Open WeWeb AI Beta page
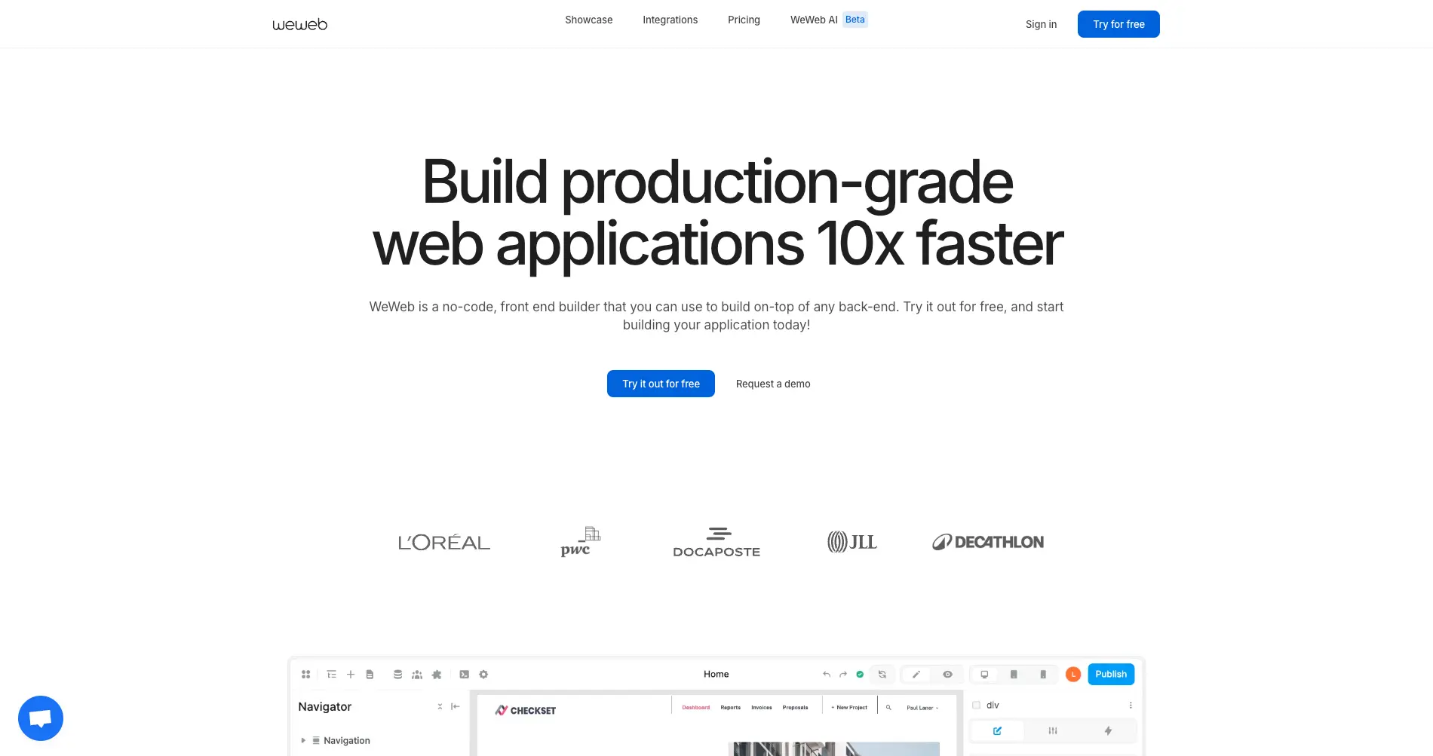Viewport: 1433px width, 756px height. (x=829, y=20)
